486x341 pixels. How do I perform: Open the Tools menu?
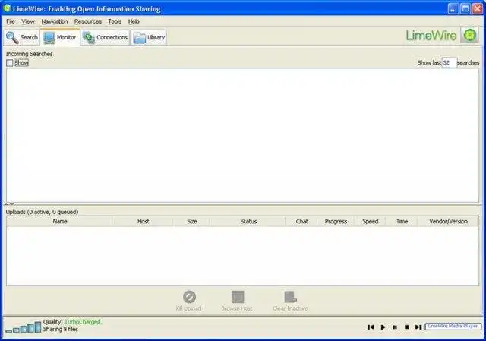pyautogui.click(x=115, y=21)
